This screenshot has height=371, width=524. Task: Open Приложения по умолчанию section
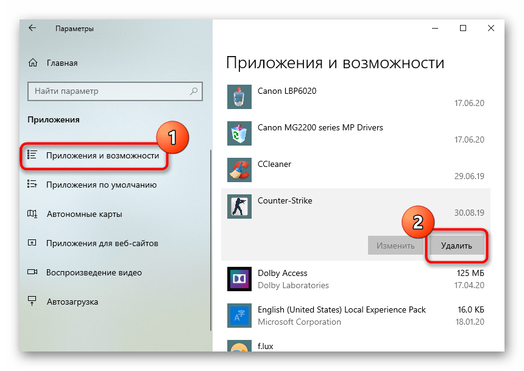tap(101, 185)
